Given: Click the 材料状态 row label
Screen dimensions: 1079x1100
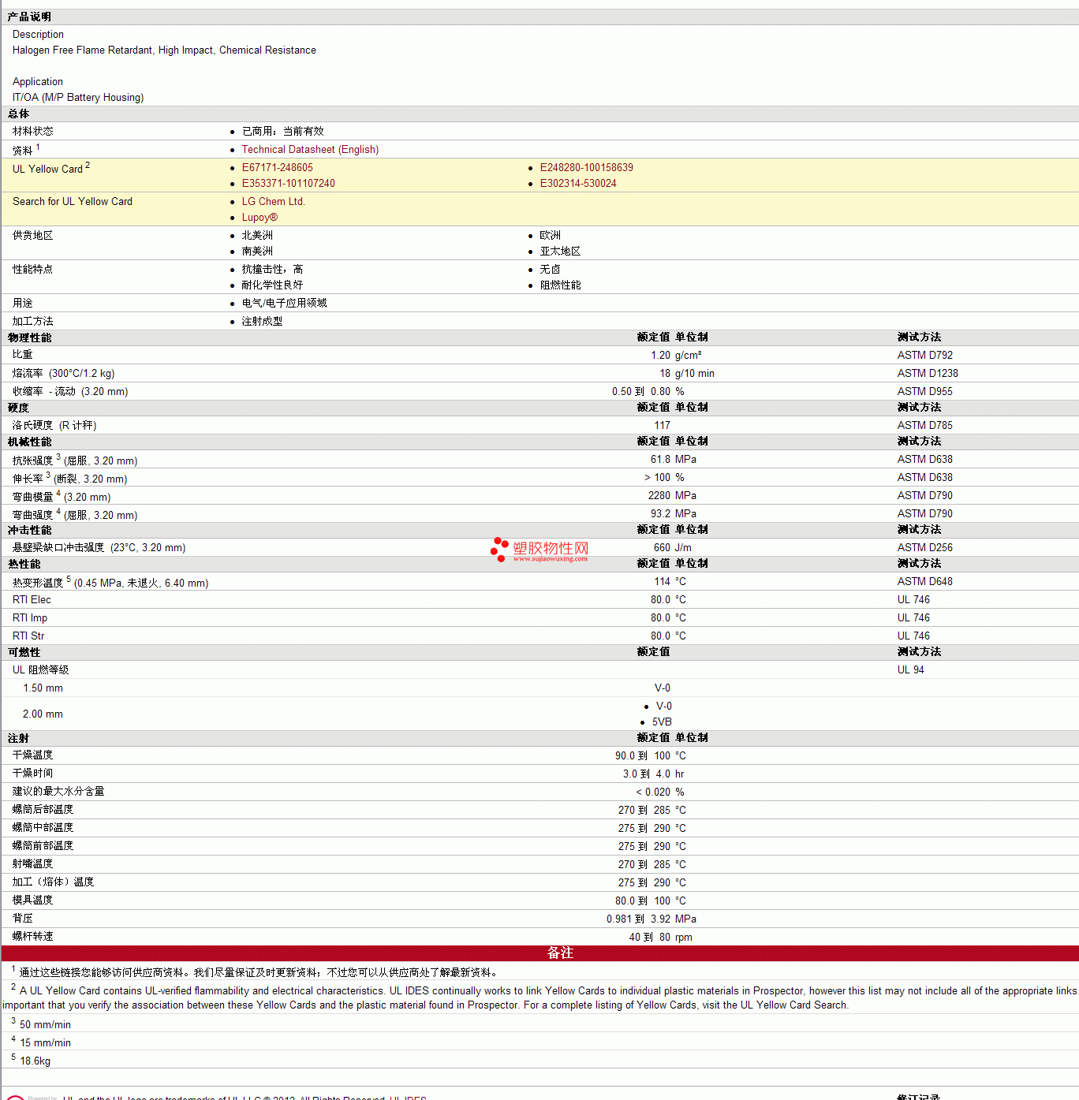Looking at the screenshot, I should [x=33, y=132].
